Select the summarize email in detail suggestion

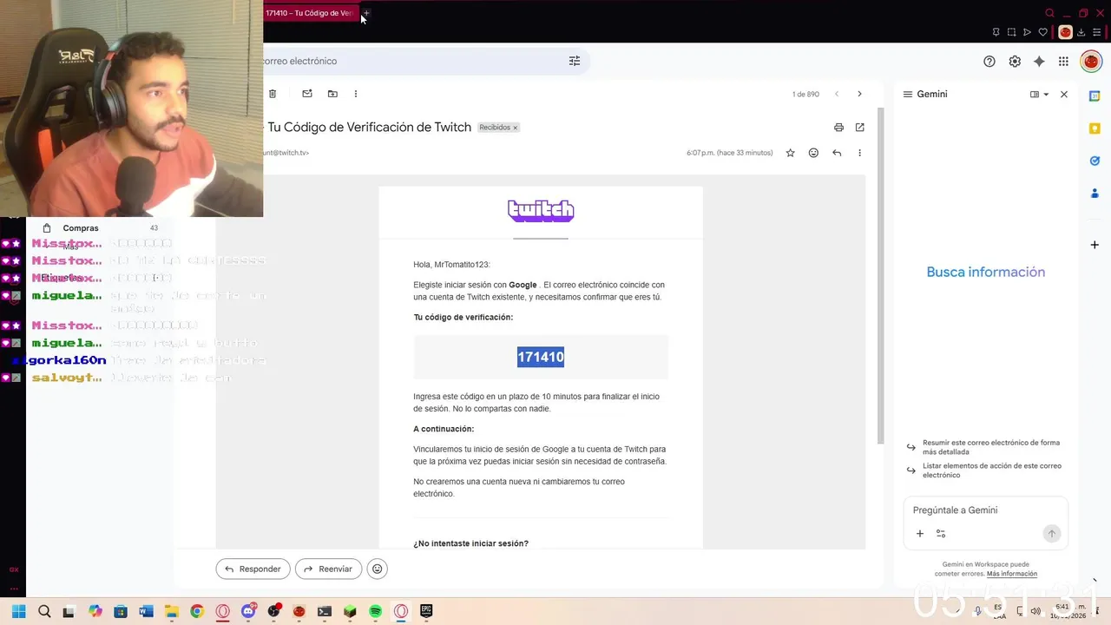tap(984, 447)
